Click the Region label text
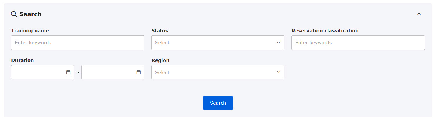 point(160,60)
